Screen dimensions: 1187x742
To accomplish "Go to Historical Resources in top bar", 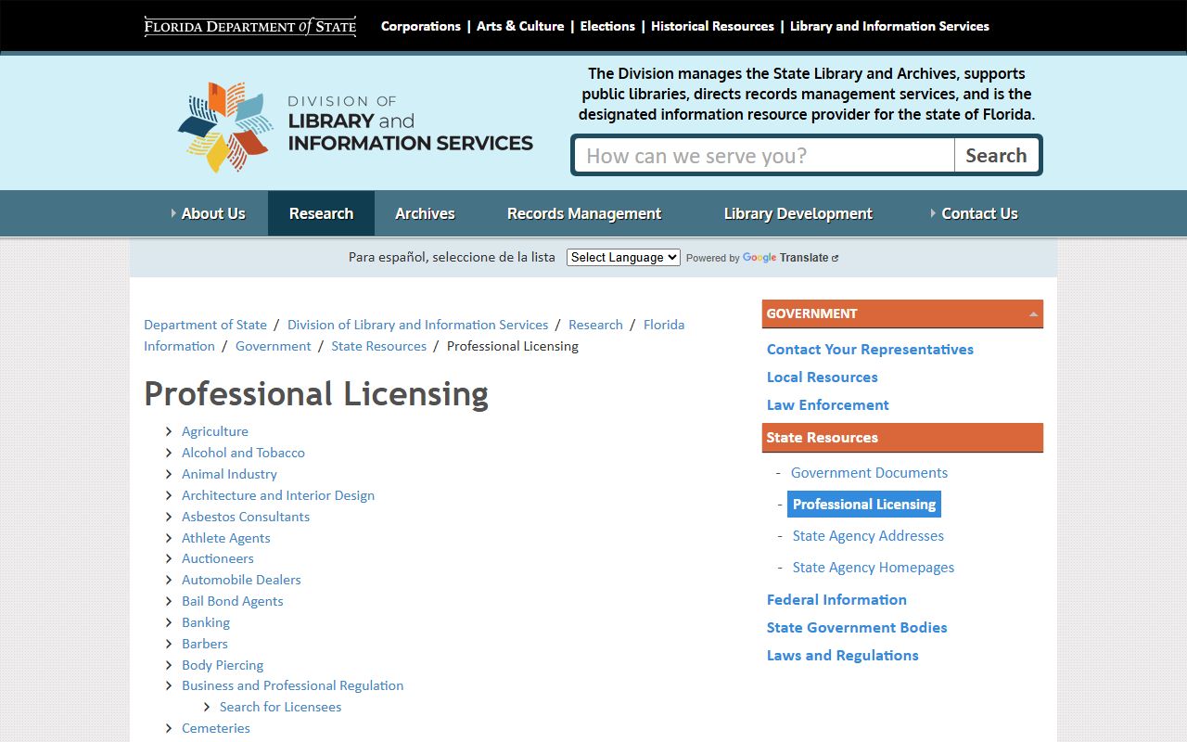I will click(x=712, y=26).
